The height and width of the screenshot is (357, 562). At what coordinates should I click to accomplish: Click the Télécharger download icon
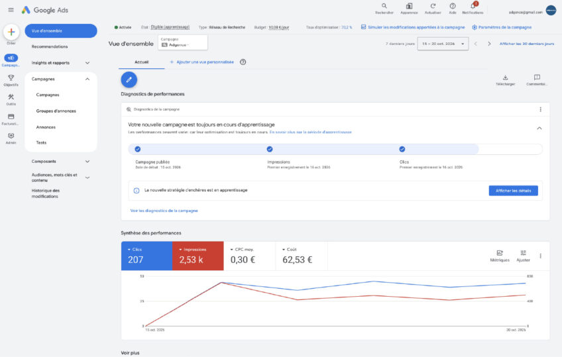pos(506,77)
